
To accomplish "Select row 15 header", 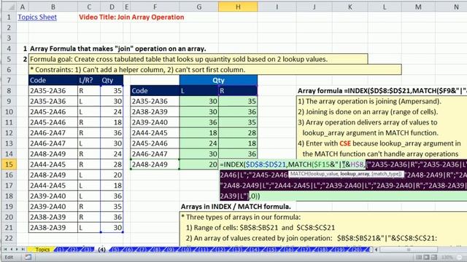I will click(x=9, y=164).
